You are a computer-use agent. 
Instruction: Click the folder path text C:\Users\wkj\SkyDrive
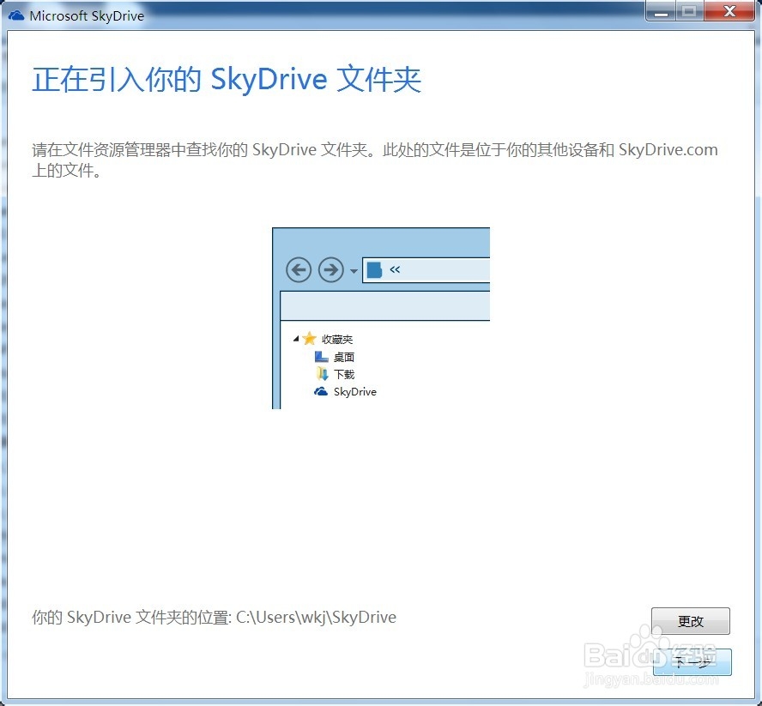tap(316, 617)
